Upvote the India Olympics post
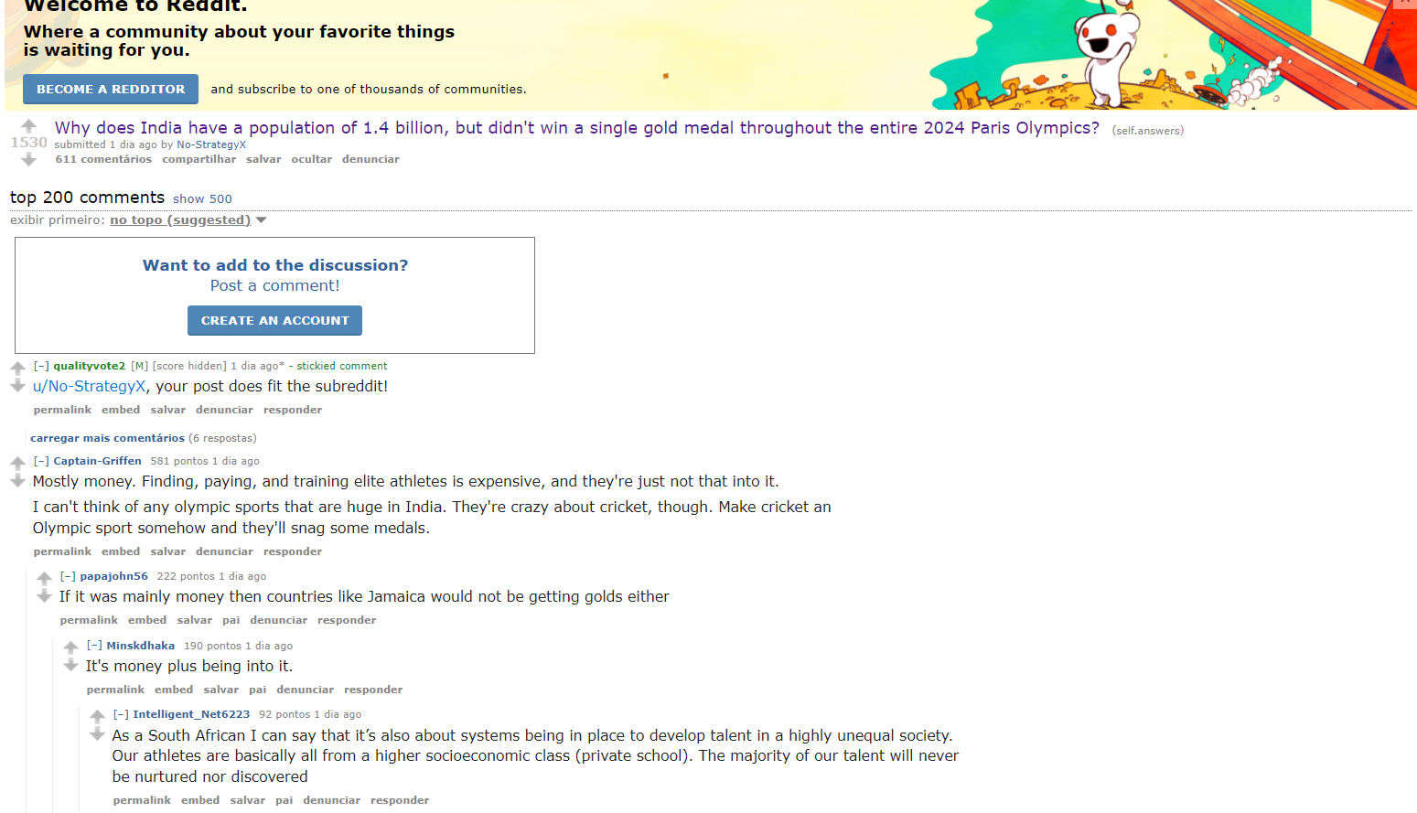 pyautogui.click(x=28, y=126)
